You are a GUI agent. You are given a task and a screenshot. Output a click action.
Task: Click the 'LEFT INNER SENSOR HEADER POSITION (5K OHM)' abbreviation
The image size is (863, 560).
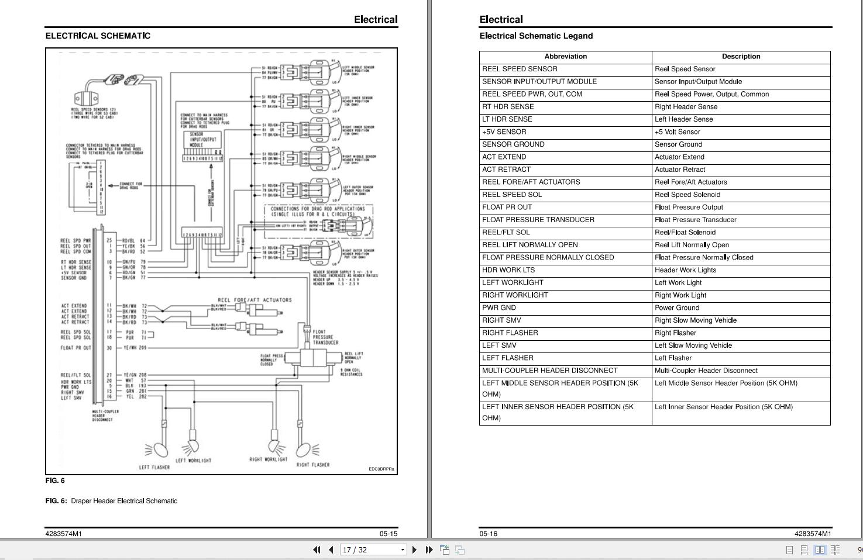coord(566,413)
